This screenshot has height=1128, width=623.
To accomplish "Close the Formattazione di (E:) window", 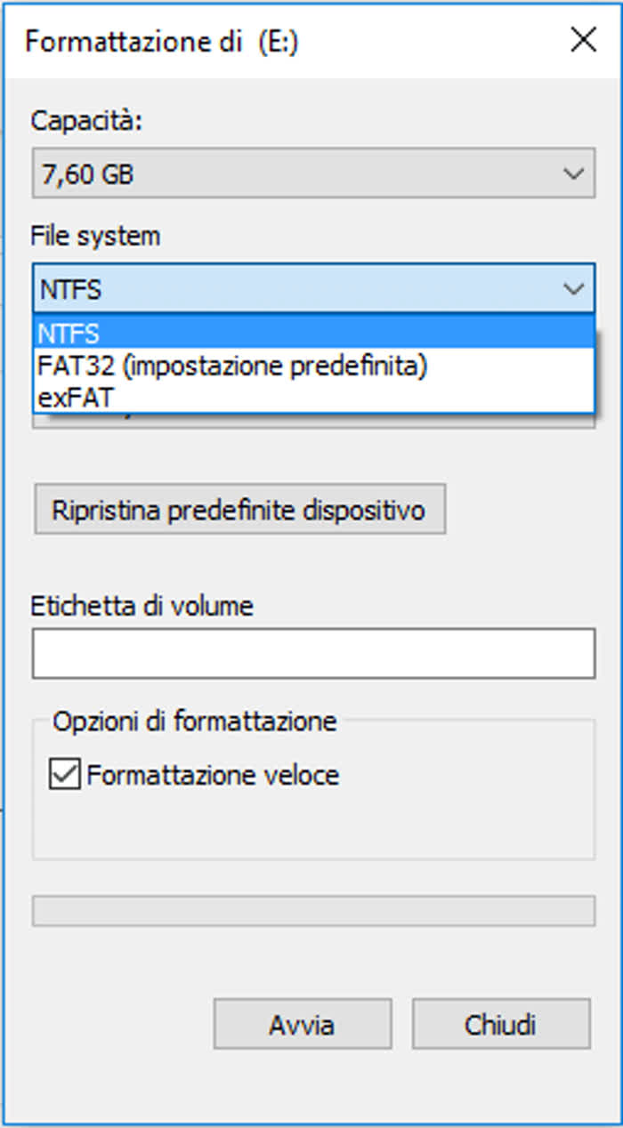I will [583, 39].
